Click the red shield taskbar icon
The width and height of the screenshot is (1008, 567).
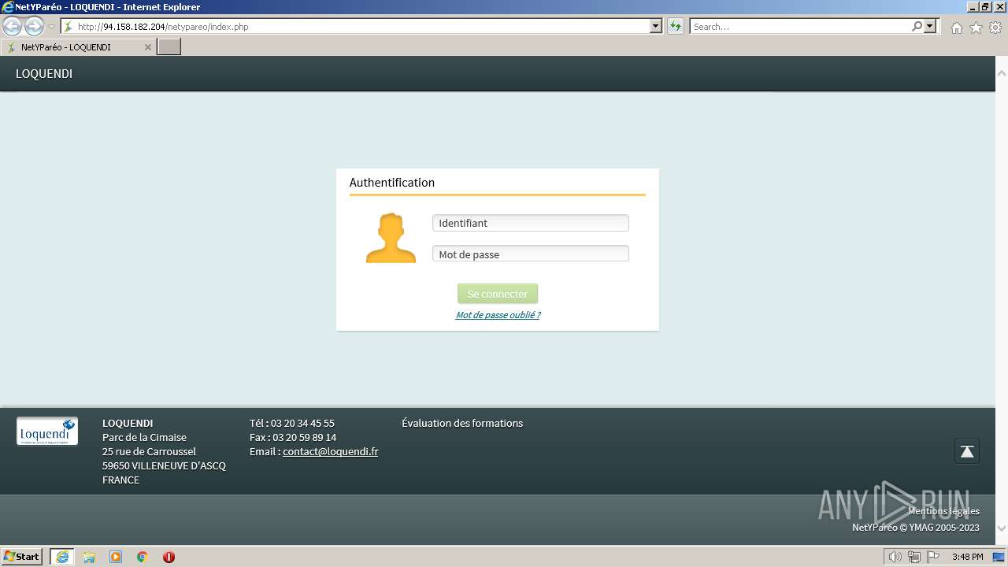(169, 557)
